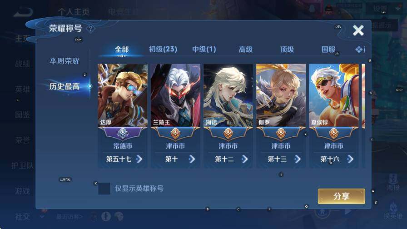Screen dimensions: 407x229
Task: Select the 海诺 hero portrait card
Action: click(228, 95)
